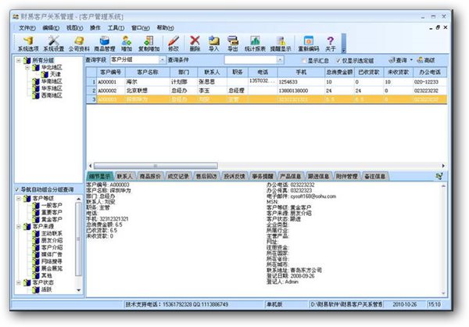This screenshot has width=469, height=327.
Task: Switch to the 附件管理 tab
Action: pyautogui.click(x=347, y=176)
